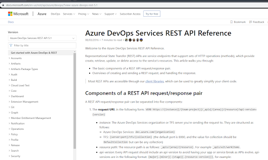Image resolution: width=268 pixels, height=160 pixels.
Task: Expand the Security tree node
Action: (x=9, y=156)
